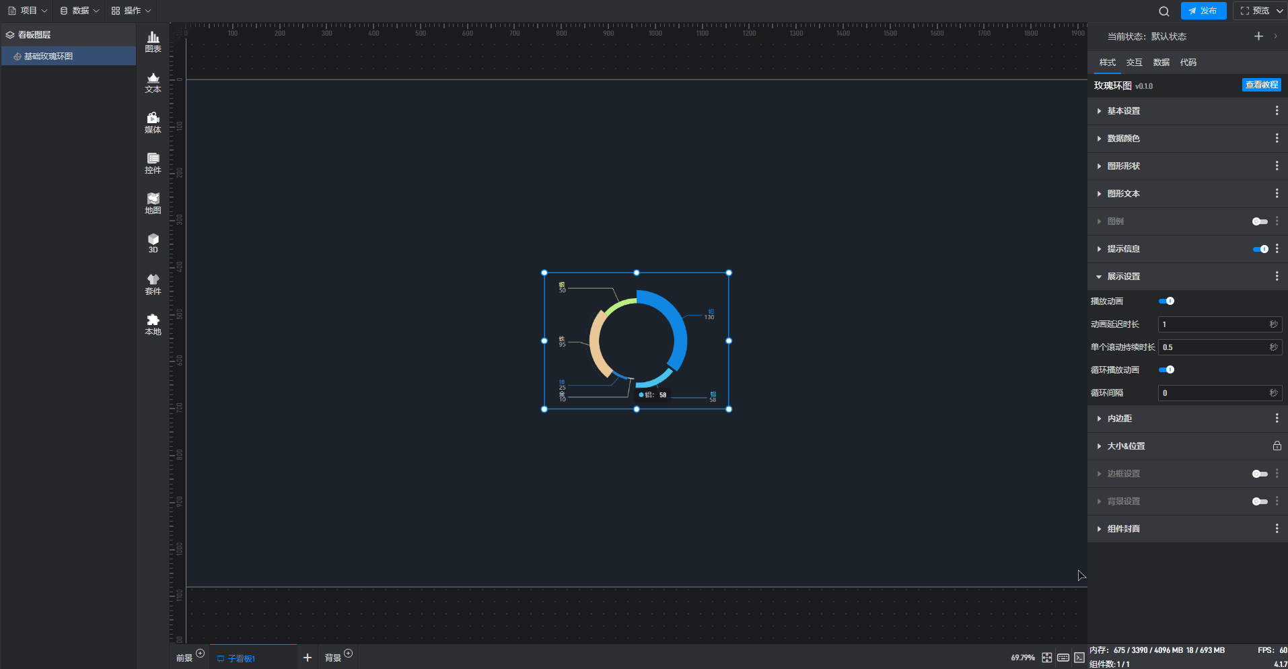Expand the 基本设置 section
Image resolution: width=1288 pixels, height=669 pixels.
pyautogui.click(x=1123, y=111)
